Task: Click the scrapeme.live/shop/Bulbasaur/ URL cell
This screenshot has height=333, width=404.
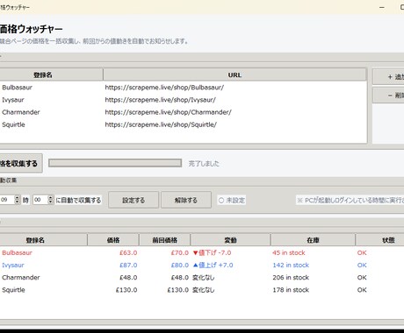Action: point(164,88)
